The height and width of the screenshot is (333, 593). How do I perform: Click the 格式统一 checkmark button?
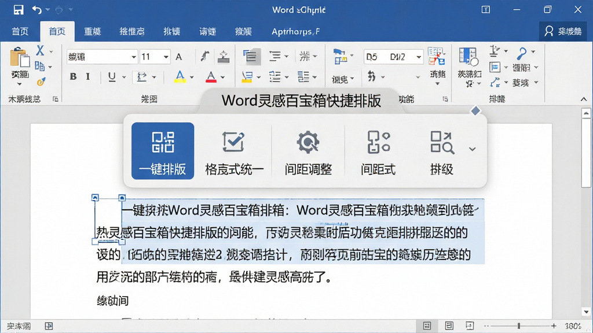point(234,152)
